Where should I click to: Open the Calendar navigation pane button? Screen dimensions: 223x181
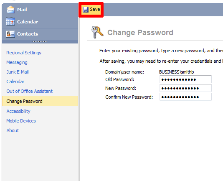tap(40, 22)
